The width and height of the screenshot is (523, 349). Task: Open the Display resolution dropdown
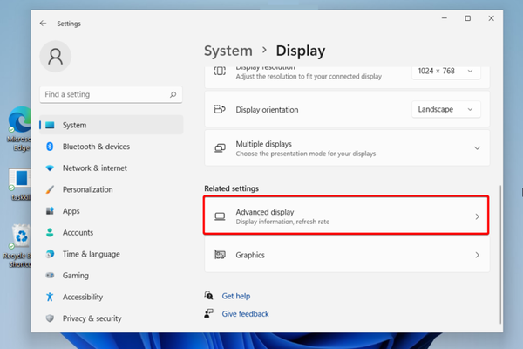(445, 72)
